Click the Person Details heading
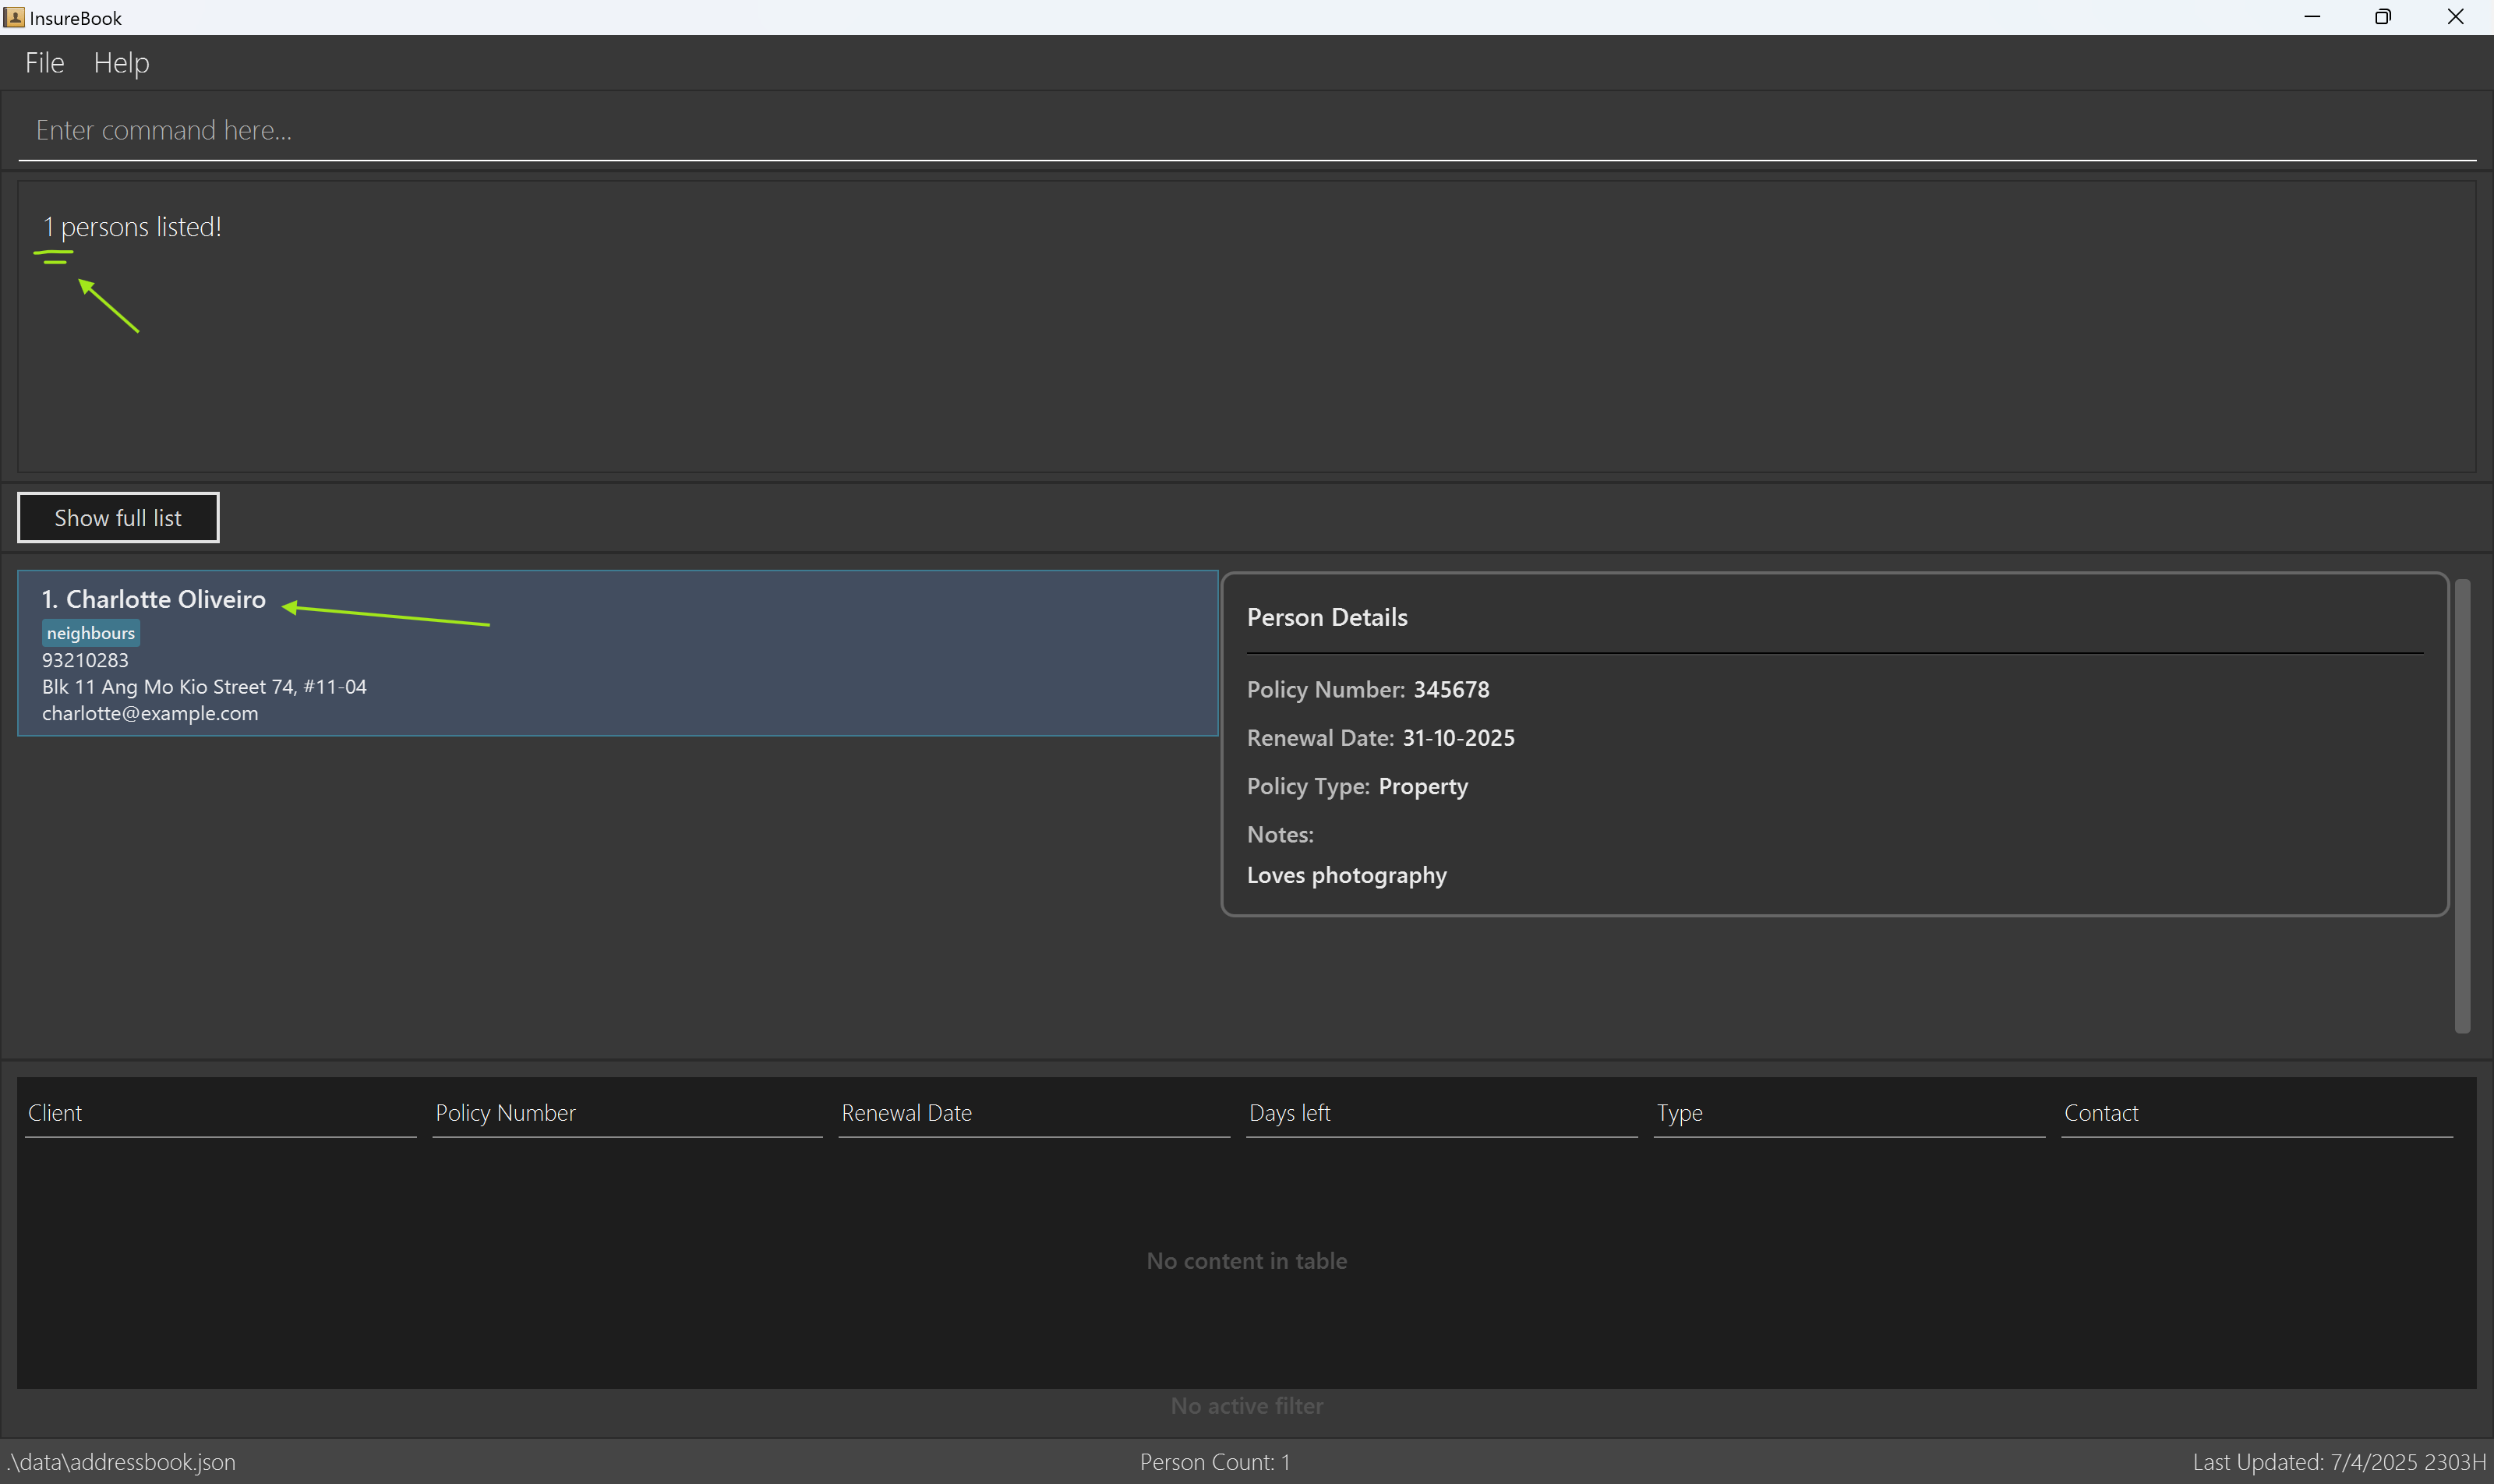2494x1484 pixels. point(1327,617)
